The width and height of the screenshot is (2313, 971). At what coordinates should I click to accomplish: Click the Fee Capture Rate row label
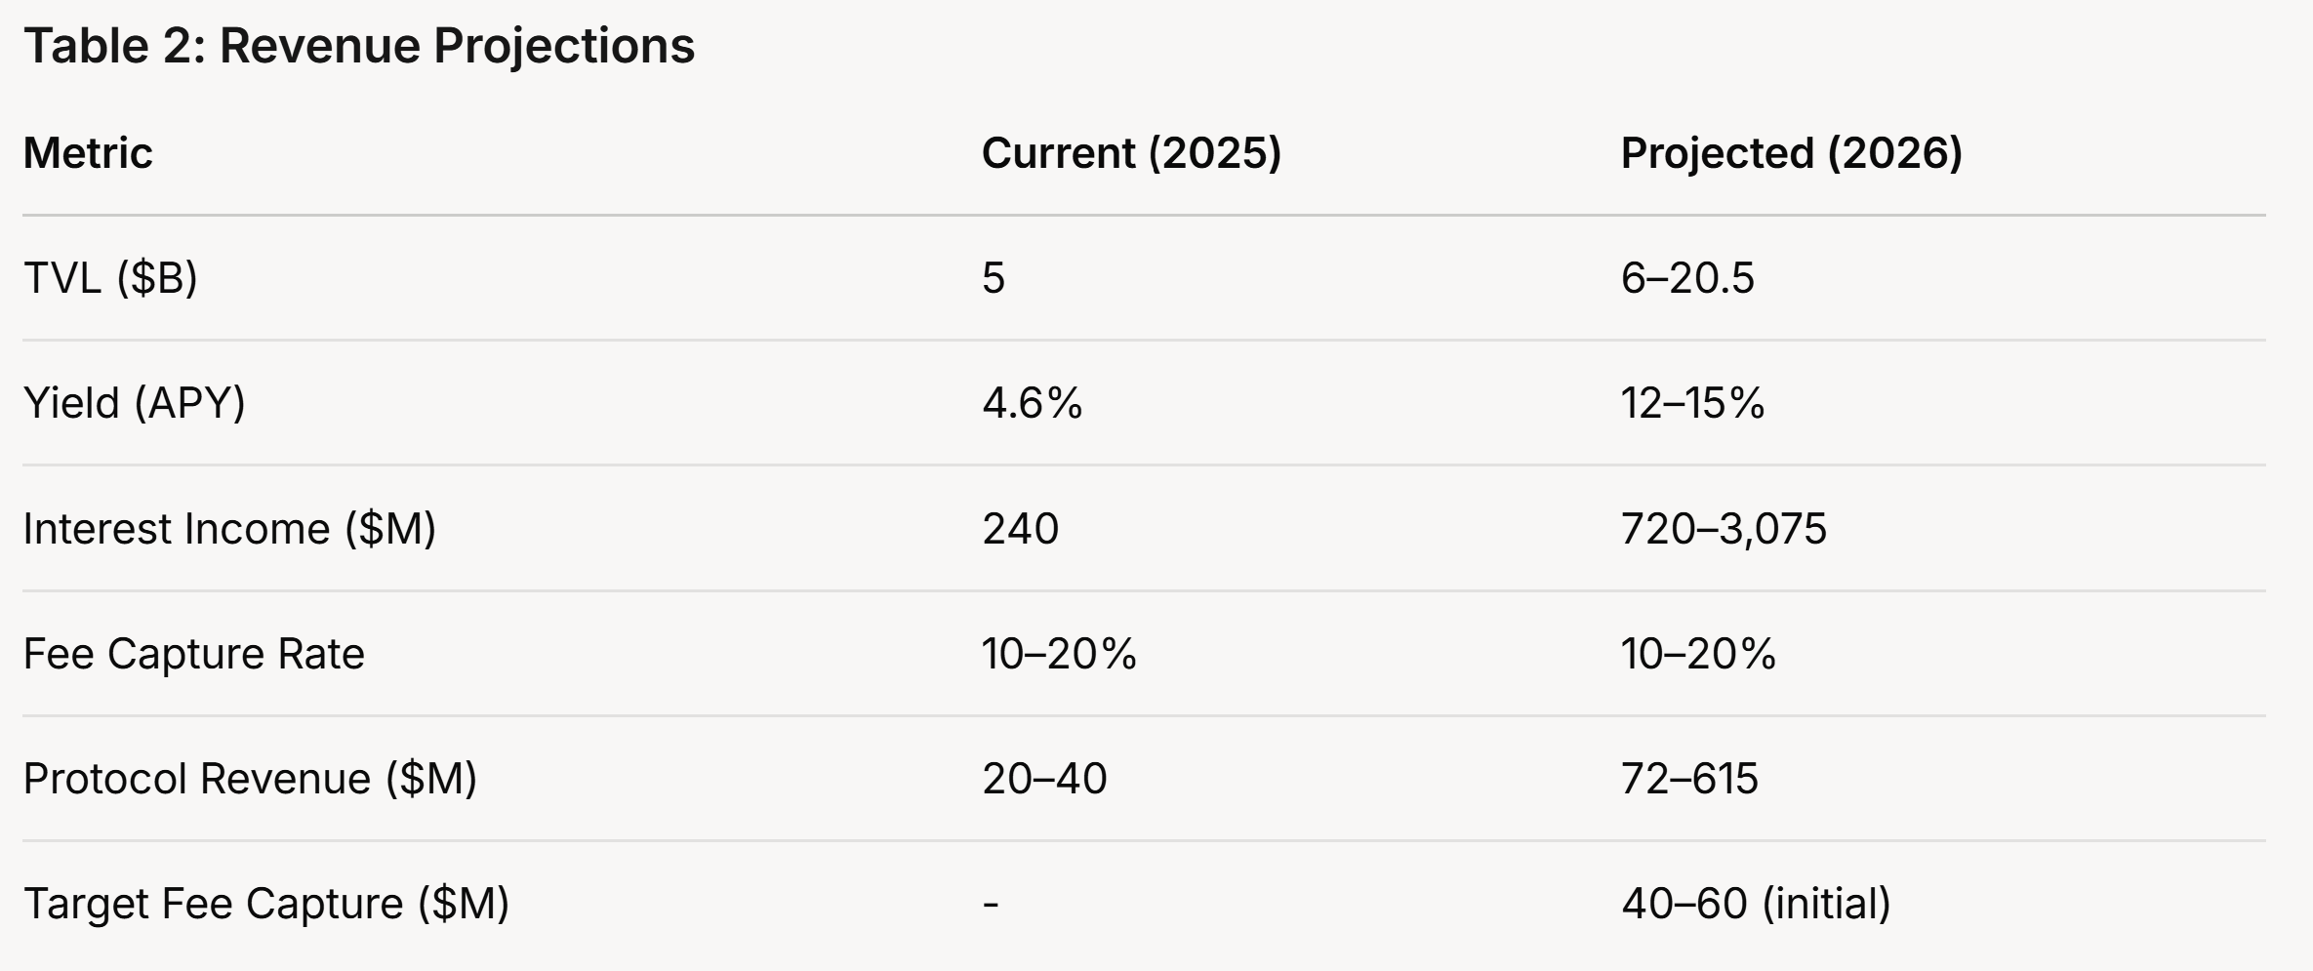click(x=194, y=654)
